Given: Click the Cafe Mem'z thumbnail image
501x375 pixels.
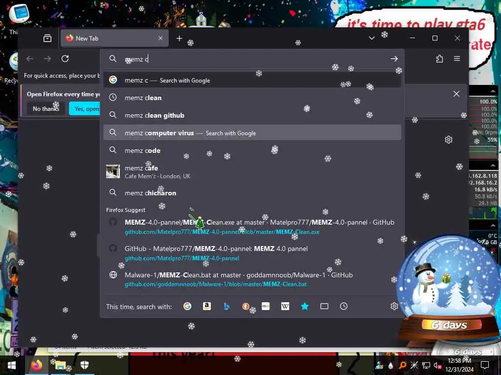Looking at the screenshot, I should coord(113,171).
